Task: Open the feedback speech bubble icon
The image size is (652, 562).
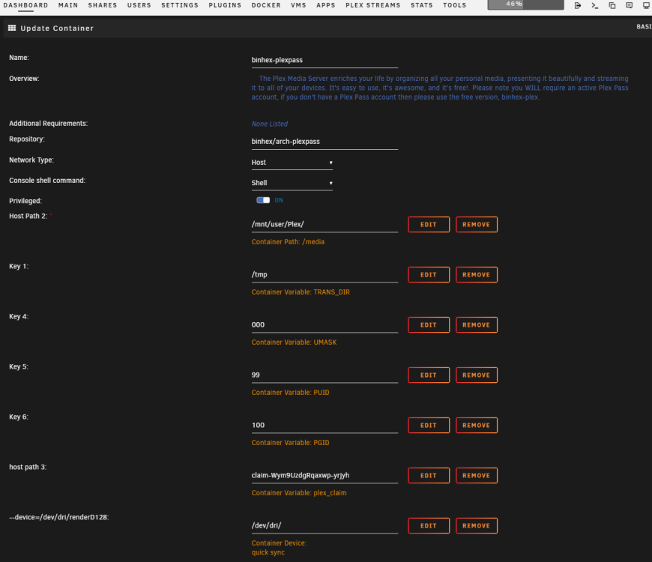Action: (x=629, y=5)
